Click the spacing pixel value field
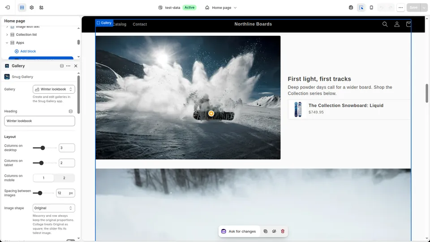 click(65, 193)
